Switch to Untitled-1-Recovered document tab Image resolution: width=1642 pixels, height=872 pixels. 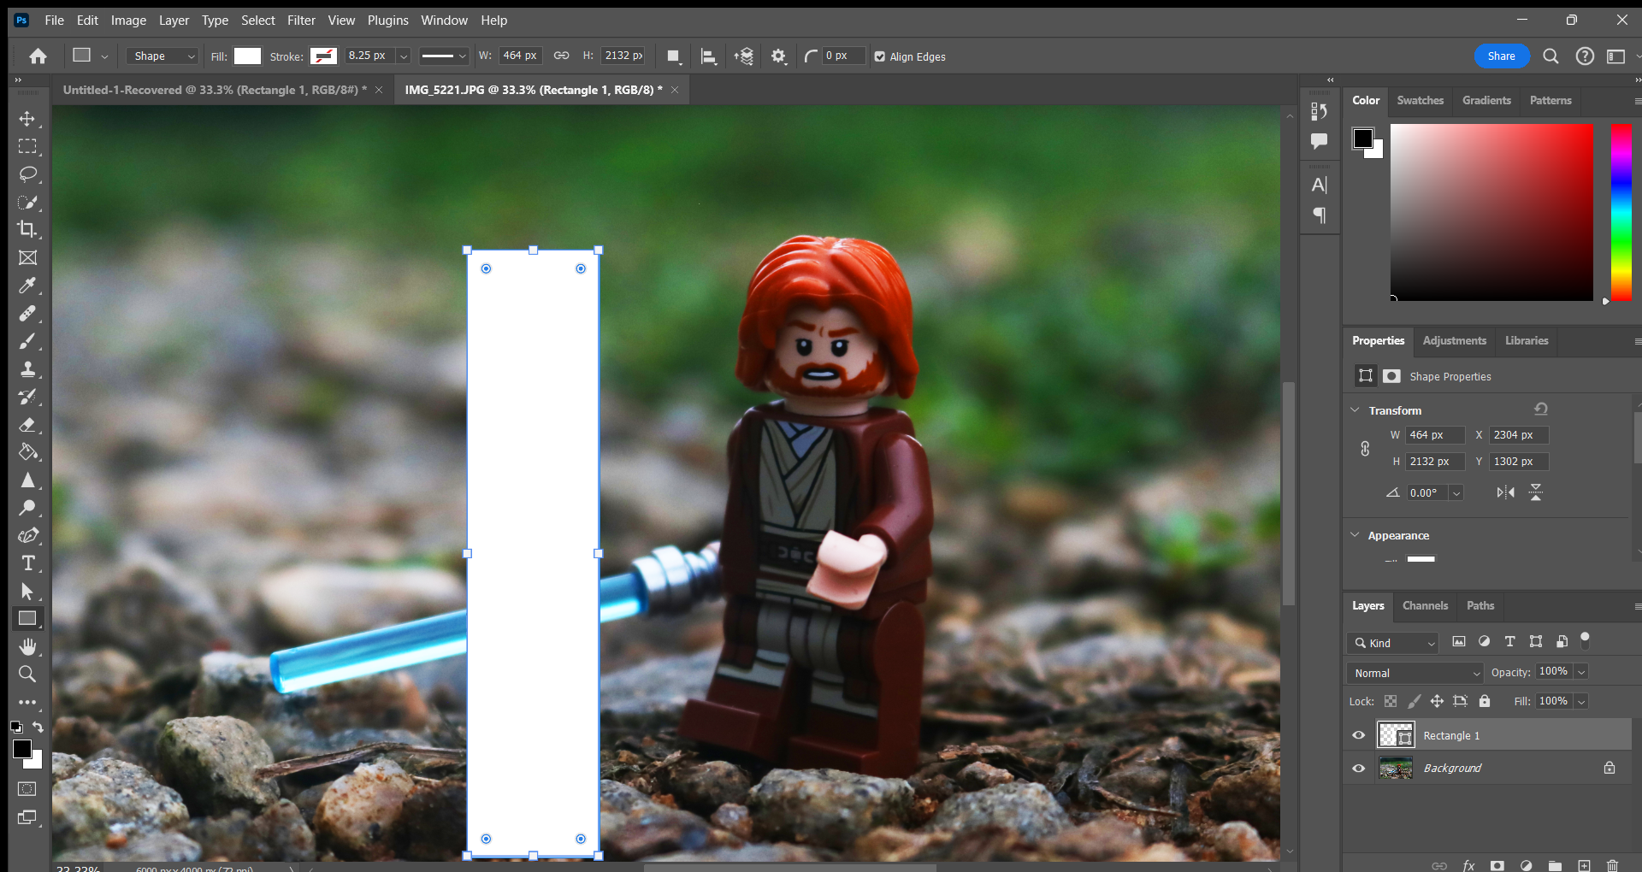(215, 90)
